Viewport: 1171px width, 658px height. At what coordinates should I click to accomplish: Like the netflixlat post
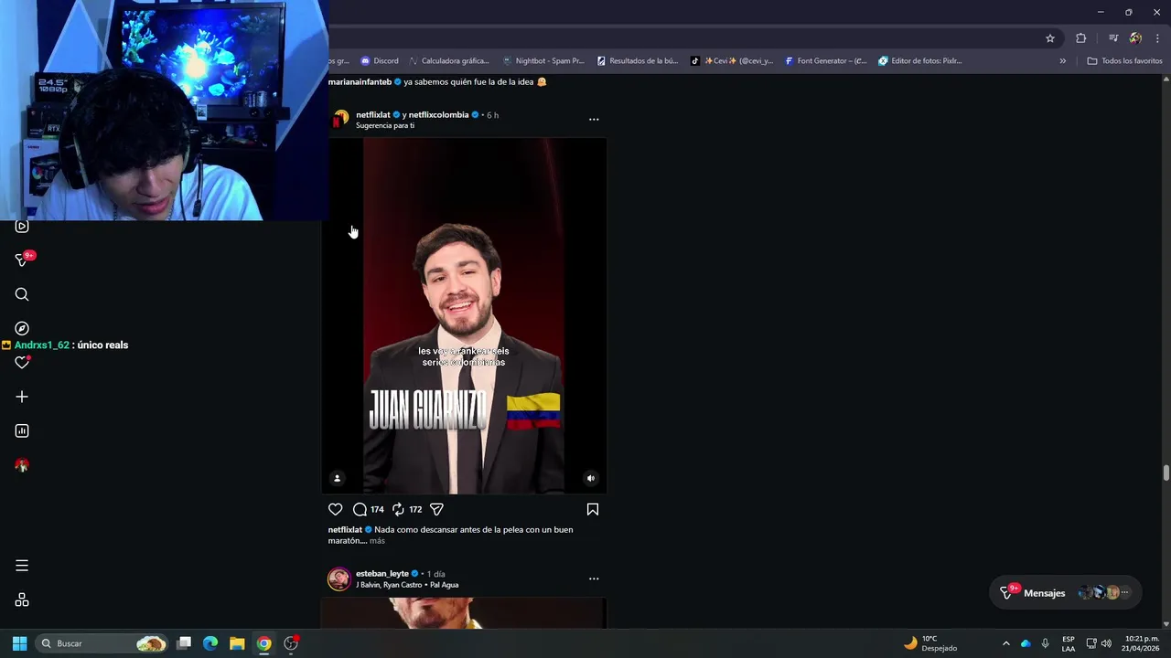[x=336, y=509]
